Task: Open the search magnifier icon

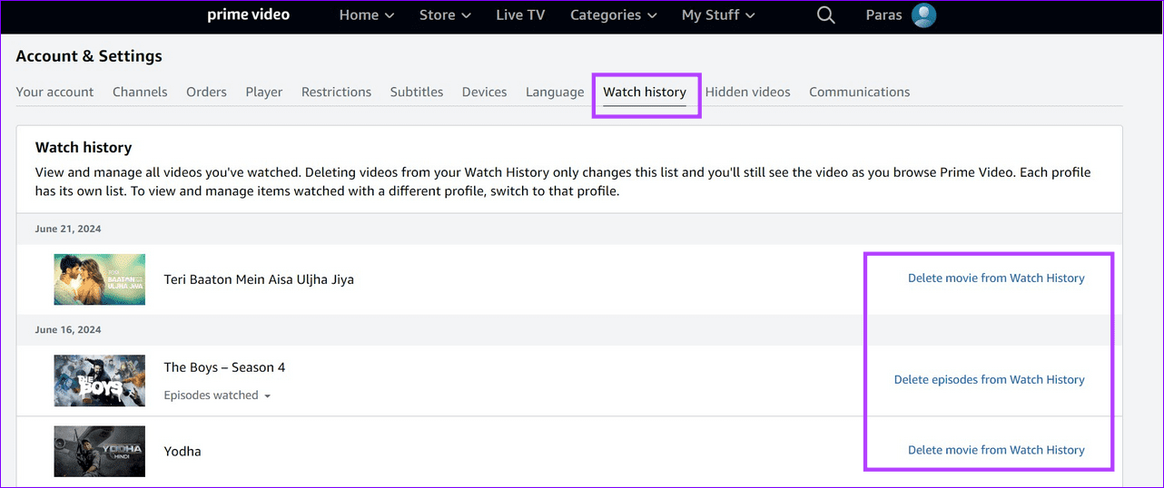Action: [825, 15]
